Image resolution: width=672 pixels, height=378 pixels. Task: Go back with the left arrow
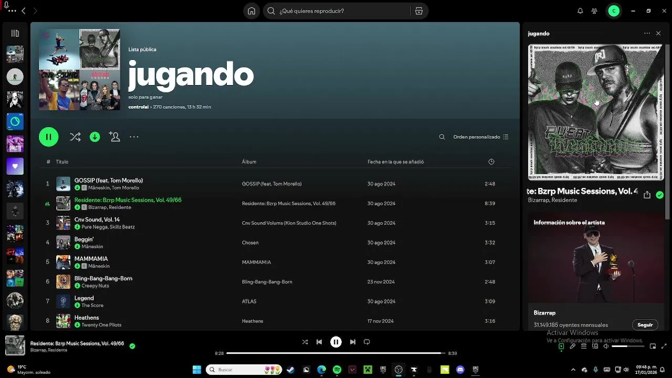point(23,10)
